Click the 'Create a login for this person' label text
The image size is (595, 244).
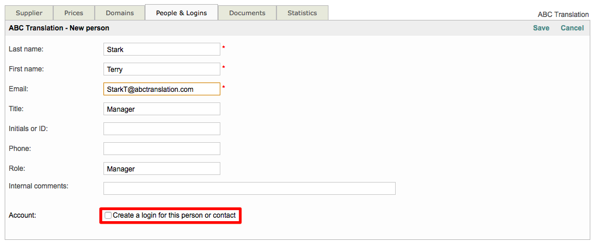[174, 216]
